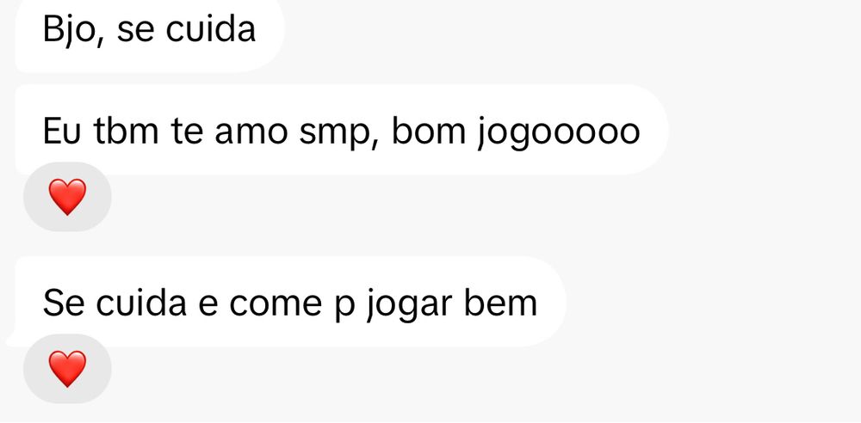Click the word "amo" in the second message
Screen dimensions: 861x423
tap(251, 132)
